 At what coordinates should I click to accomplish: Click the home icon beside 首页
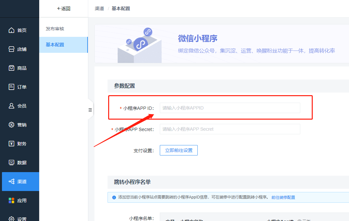(x=11, y=30)
